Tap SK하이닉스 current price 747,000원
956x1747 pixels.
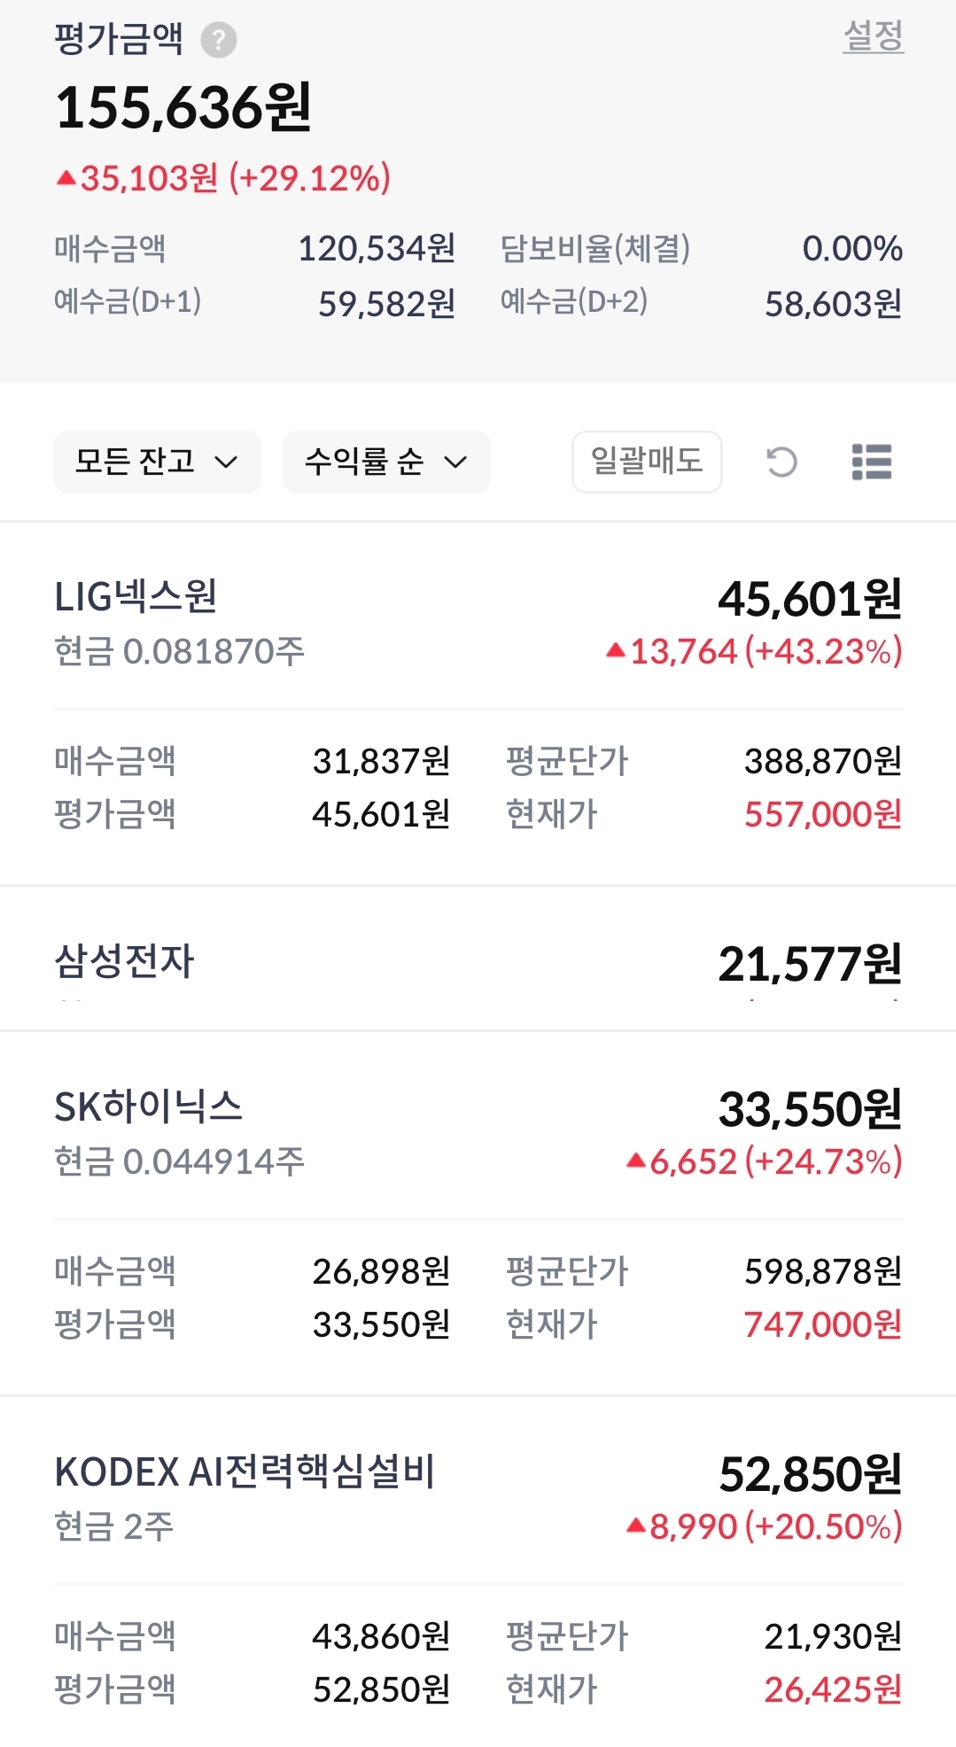pyautogui.click(x=822, y=1324)
